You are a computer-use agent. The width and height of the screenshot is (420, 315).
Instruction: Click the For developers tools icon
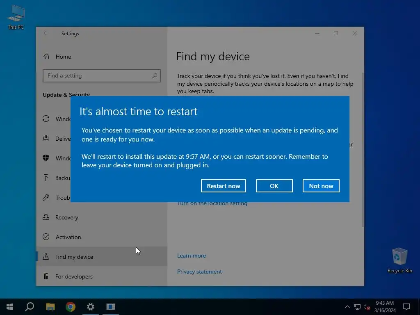click(46, 276)
